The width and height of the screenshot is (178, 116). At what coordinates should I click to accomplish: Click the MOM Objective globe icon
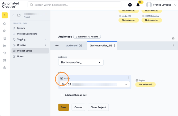[143, 16]
